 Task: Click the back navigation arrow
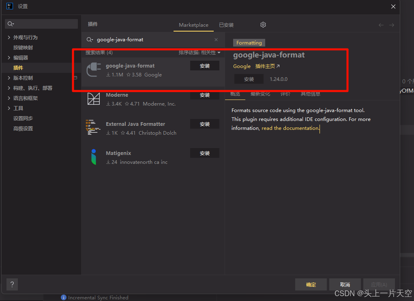click(381, 25)
